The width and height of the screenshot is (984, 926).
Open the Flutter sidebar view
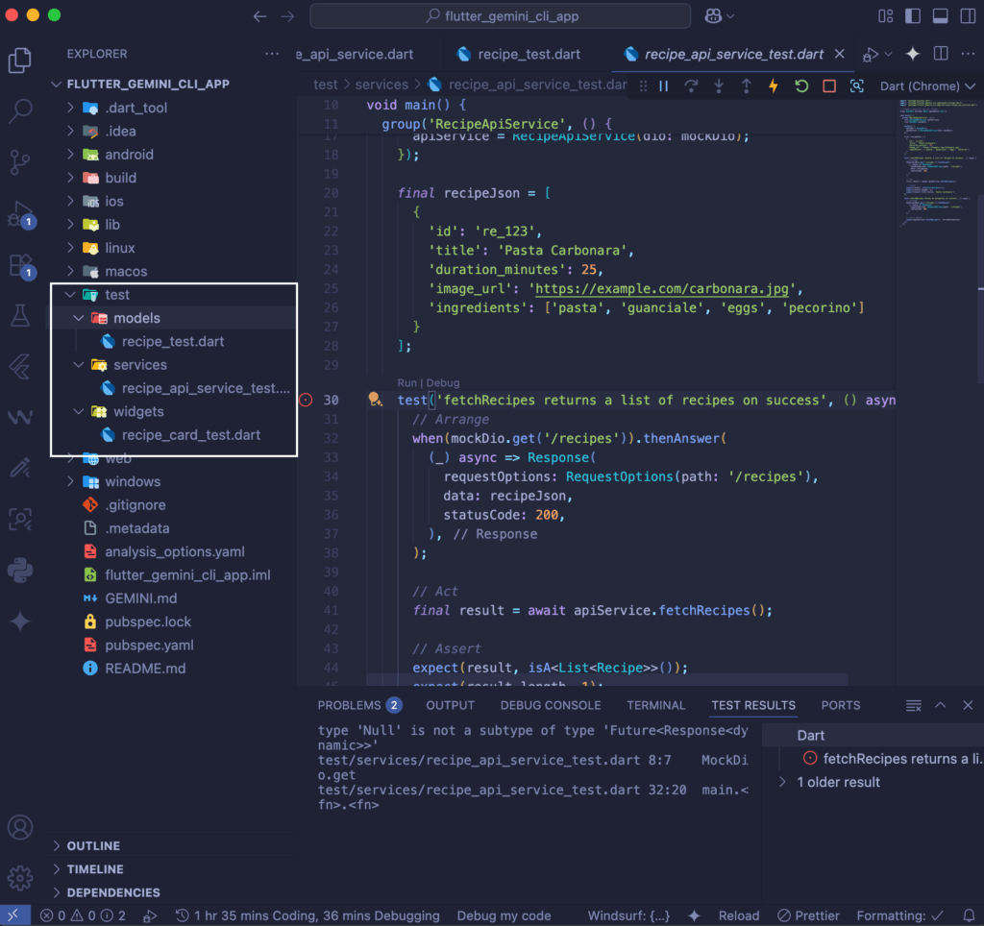coord(20,366)
